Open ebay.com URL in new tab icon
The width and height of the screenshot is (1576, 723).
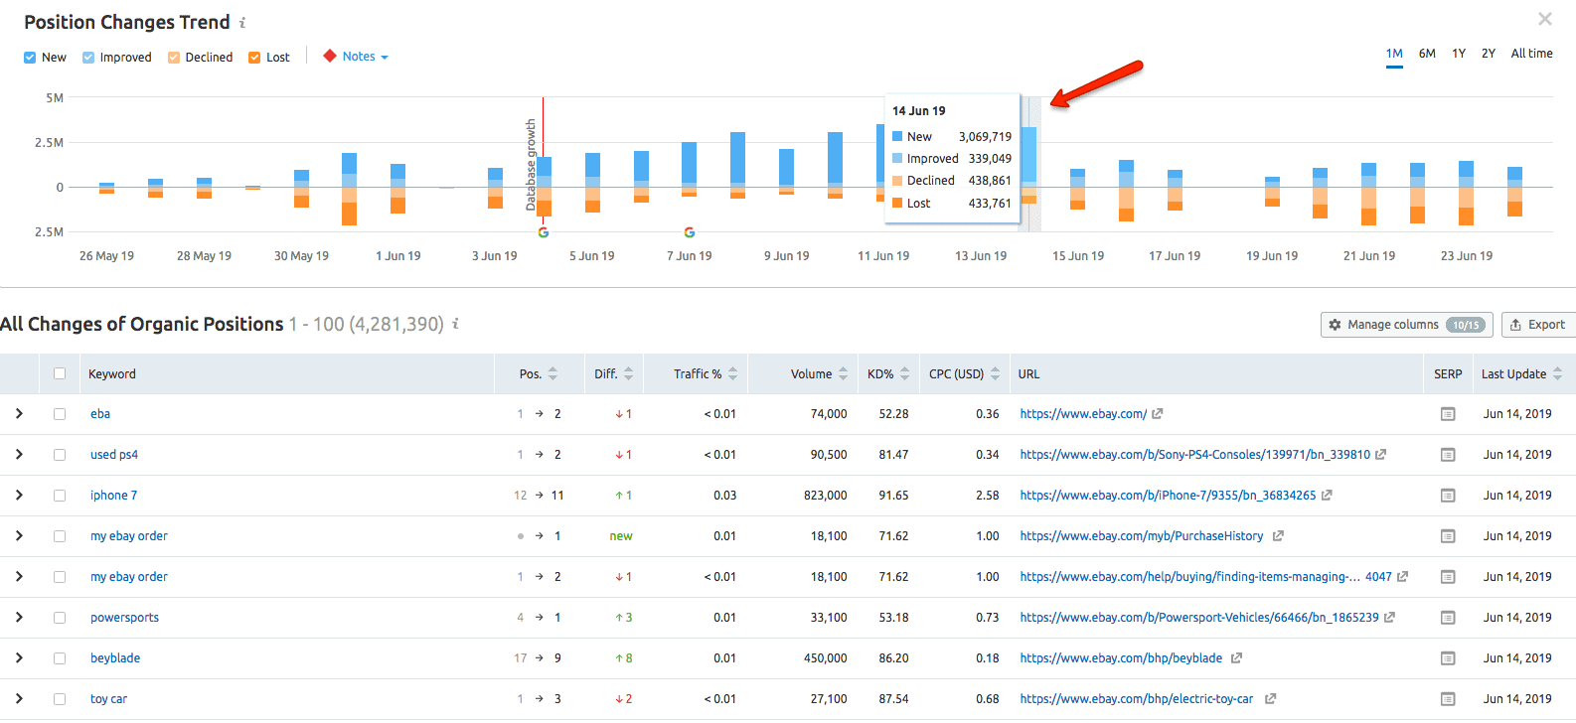(x=1158, y=414)
